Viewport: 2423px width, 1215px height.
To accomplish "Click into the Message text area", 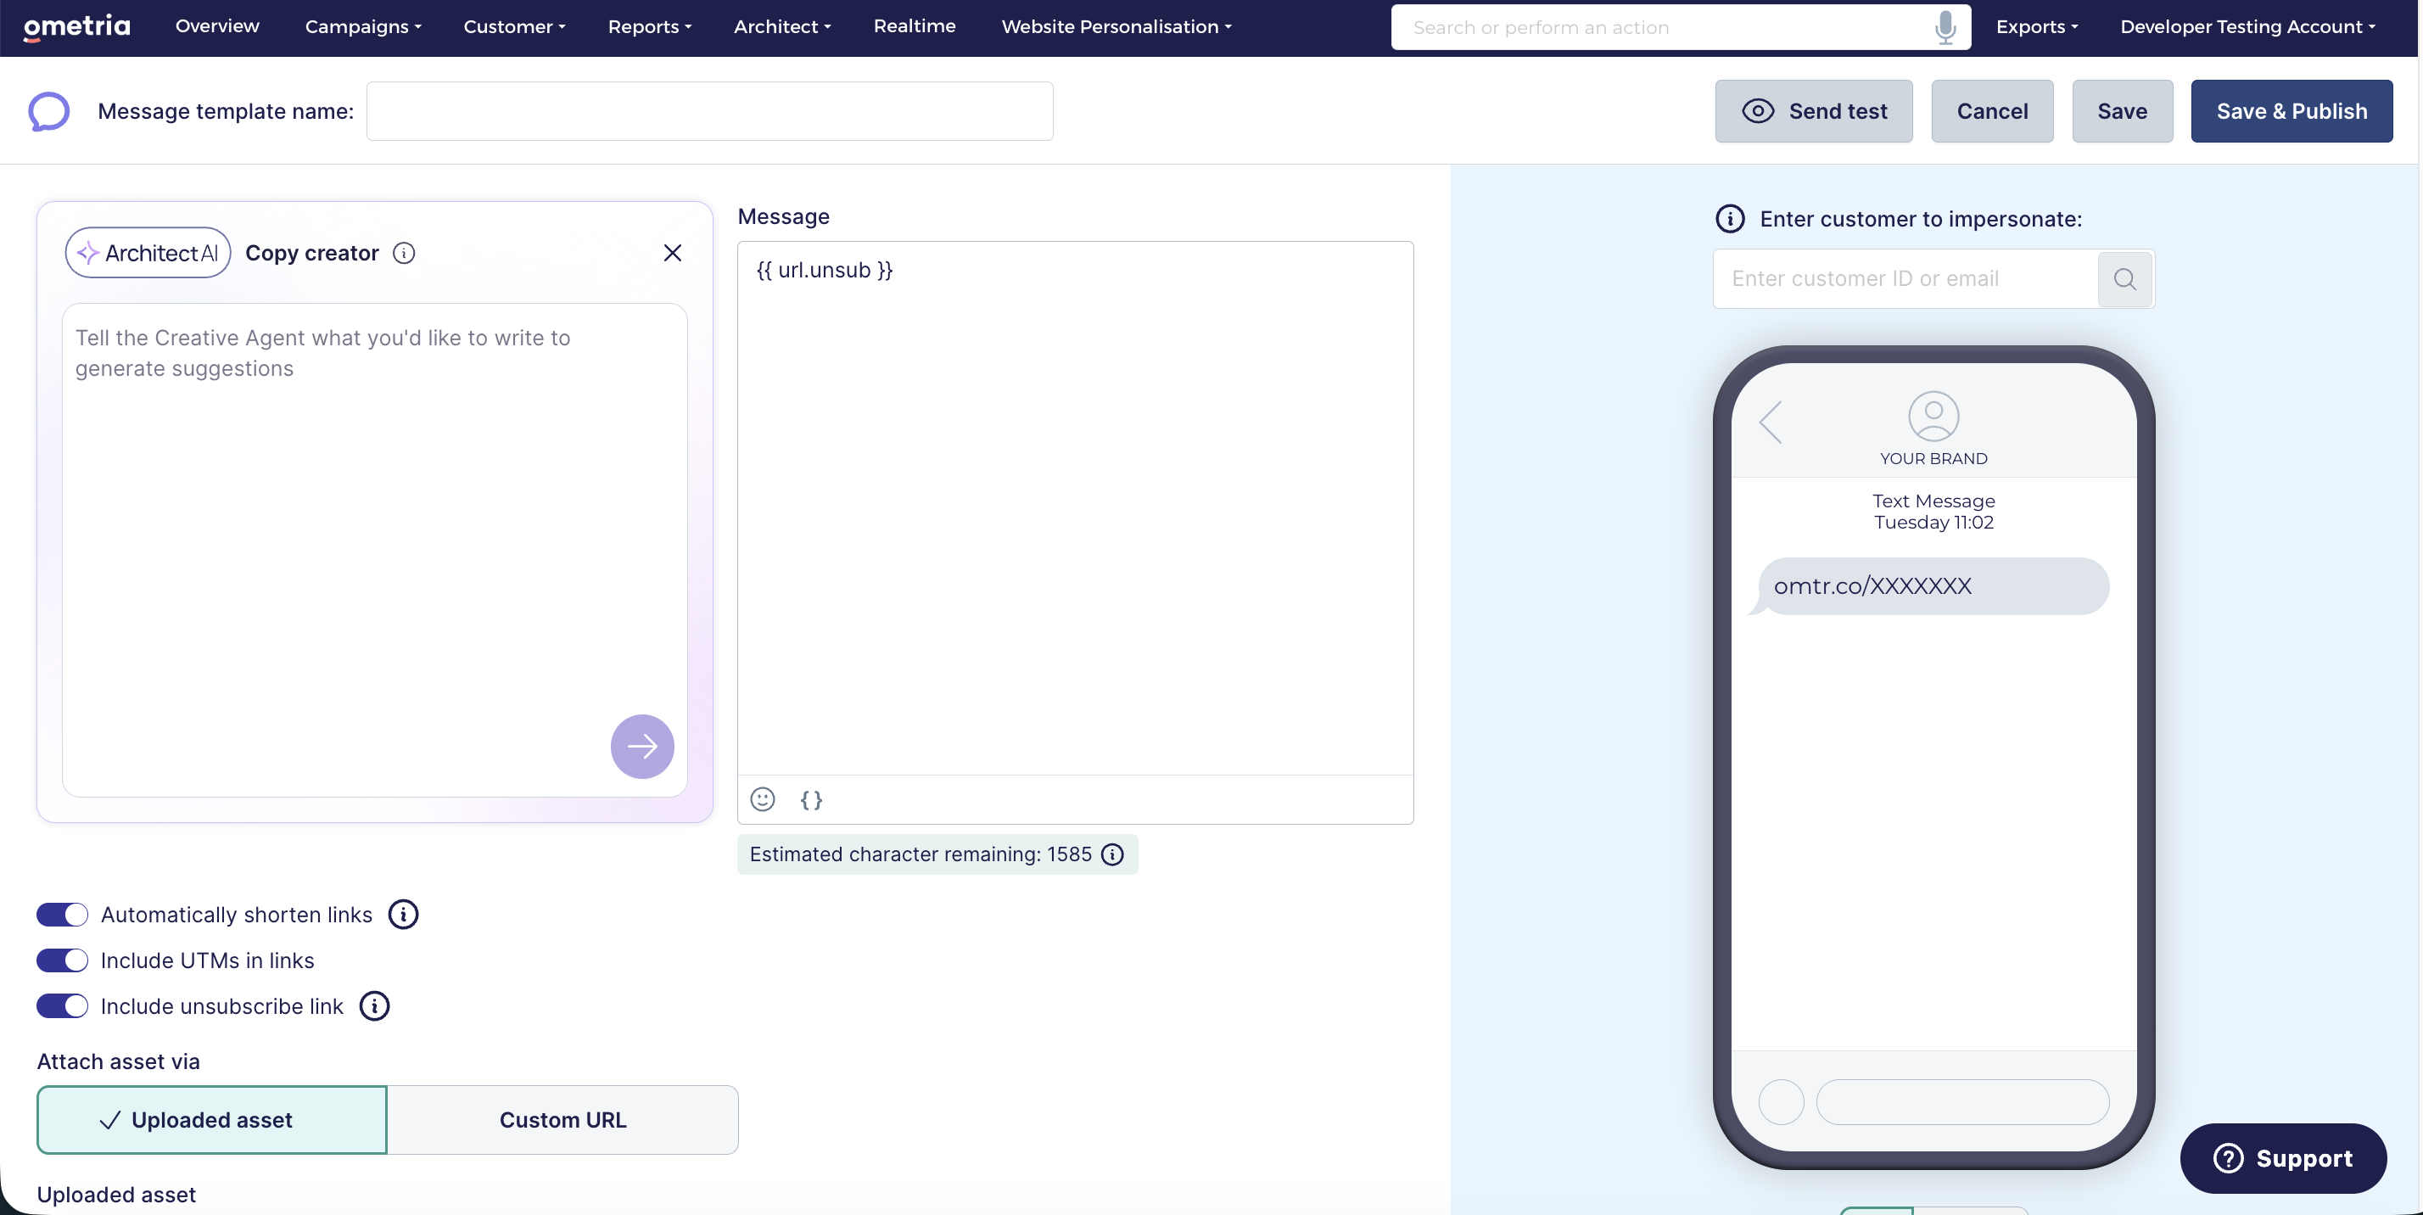I will coord(1075,508).
